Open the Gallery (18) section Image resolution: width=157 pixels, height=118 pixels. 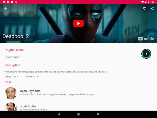(10, 77)
